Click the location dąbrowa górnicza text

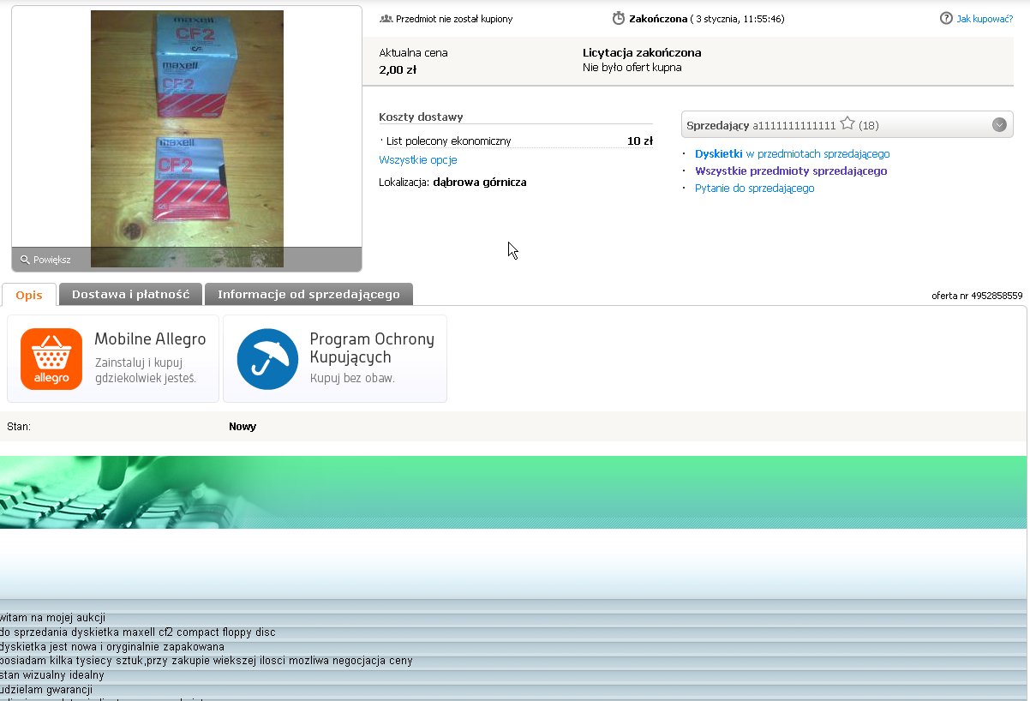click(480, 183)
